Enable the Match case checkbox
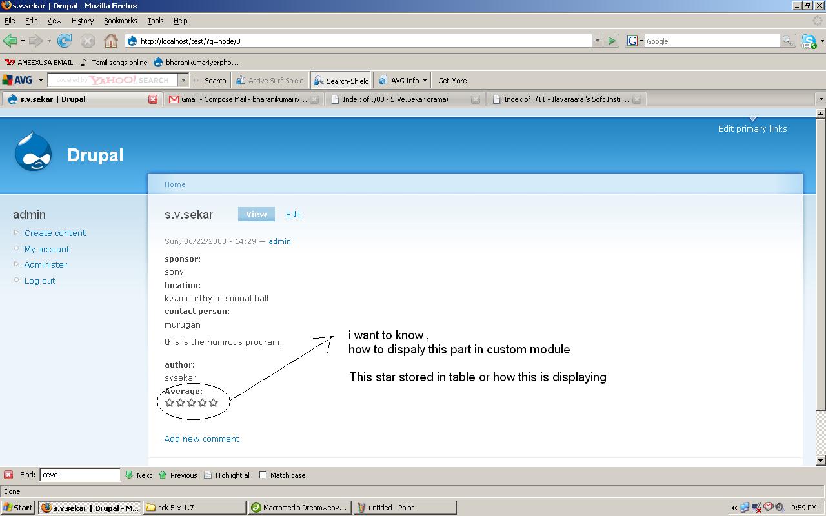Screen dimensions: 826x516 click(x=263, y=475)
